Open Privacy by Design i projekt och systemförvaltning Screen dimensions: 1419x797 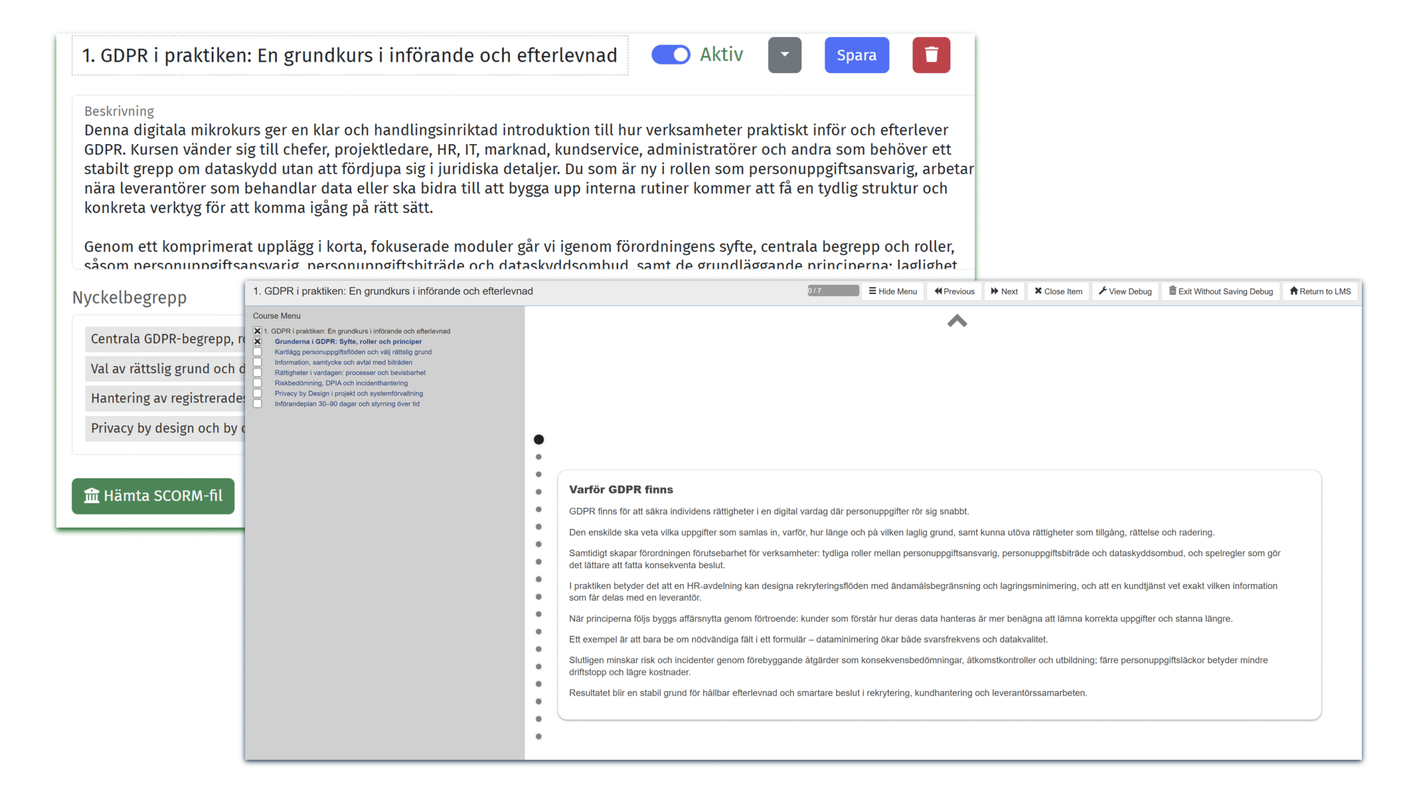tap(349, 394)
